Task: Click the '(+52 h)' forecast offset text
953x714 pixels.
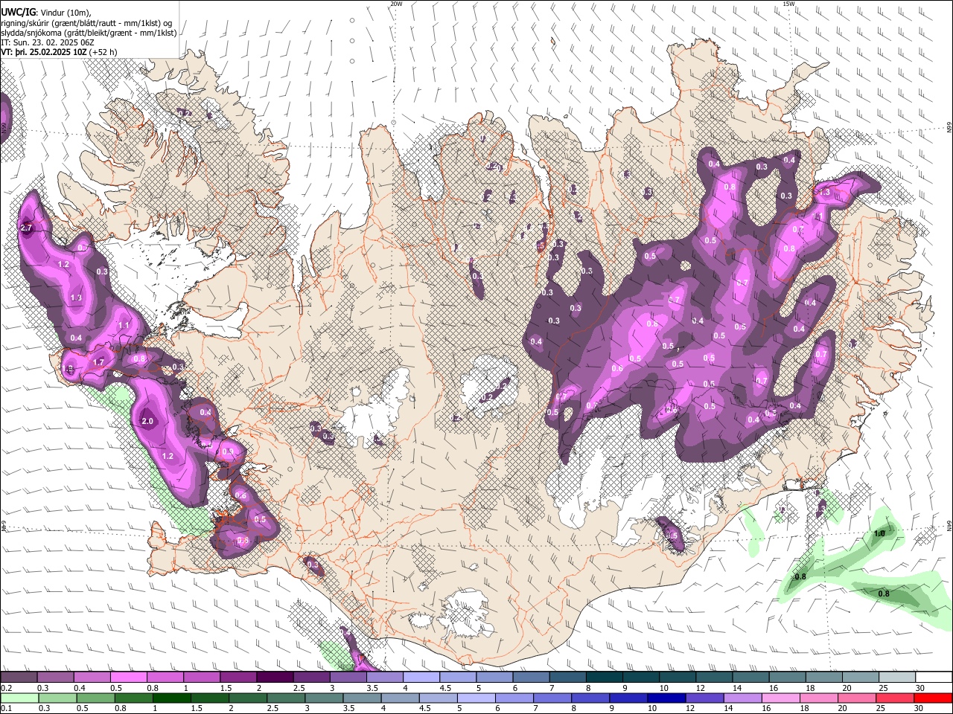Action: coord(103,52)
